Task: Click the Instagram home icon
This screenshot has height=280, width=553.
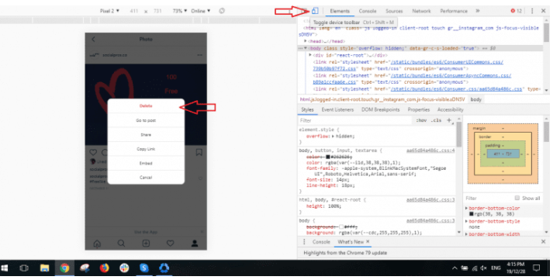Action: click(97, 244)
